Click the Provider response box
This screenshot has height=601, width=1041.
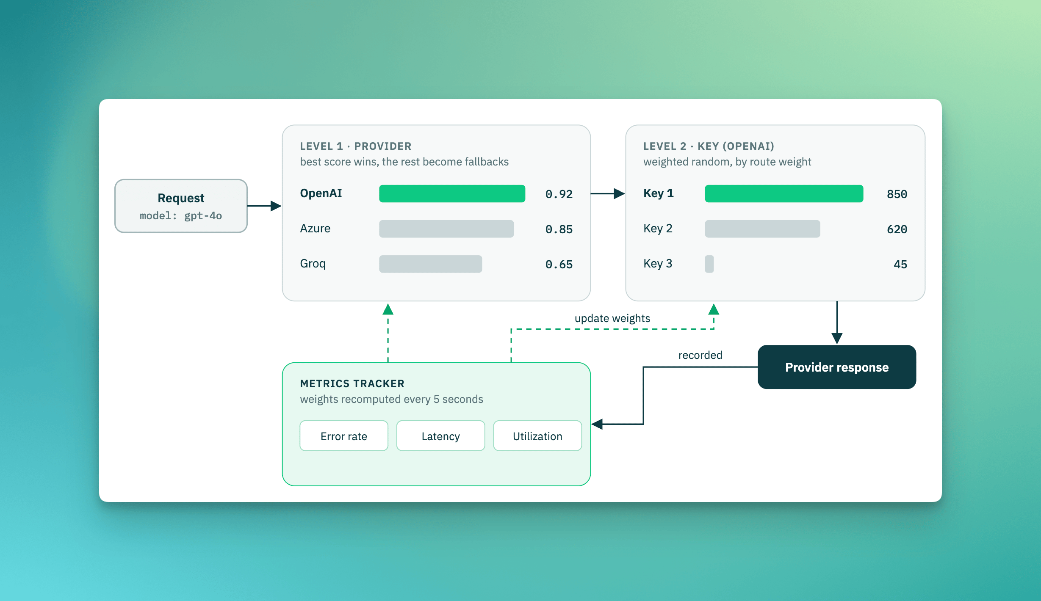pos(837,367)
